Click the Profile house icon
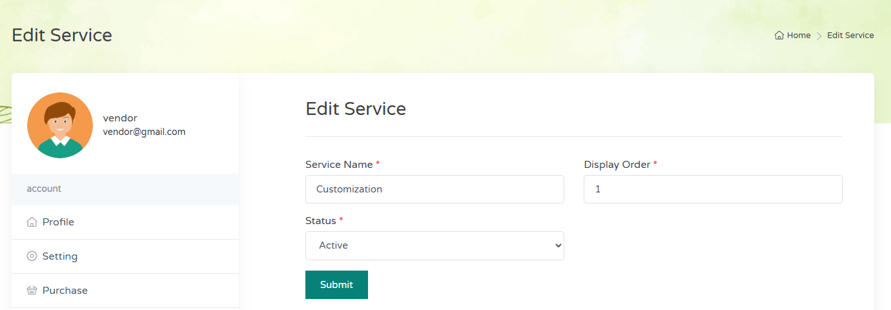This screenshot has width=891, height=310. (32, 222)
